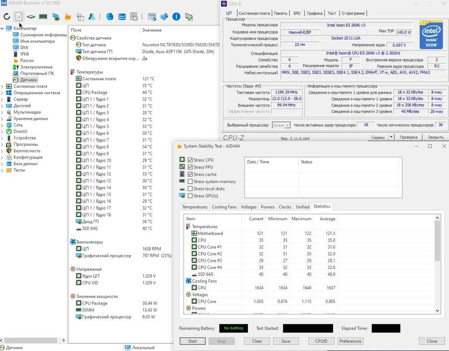
Task: Enable Stress system memory checkbox
Action: (190, 182)
